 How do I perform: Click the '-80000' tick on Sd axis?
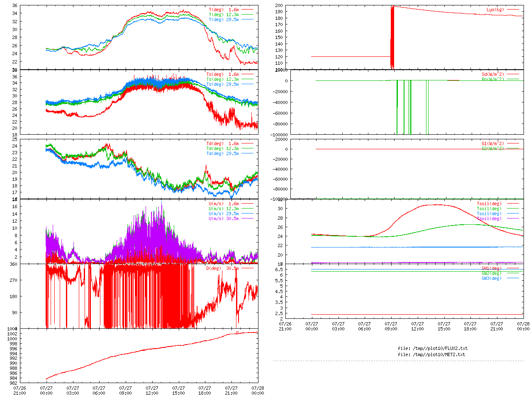pos(280,124)
